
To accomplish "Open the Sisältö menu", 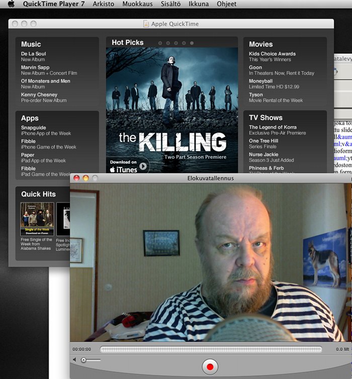I will [170, 4].
